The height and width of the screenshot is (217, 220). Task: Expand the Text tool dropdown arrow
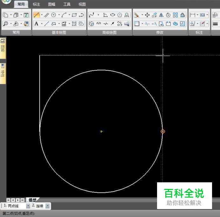pyautogui.click(x=42, y=24)
